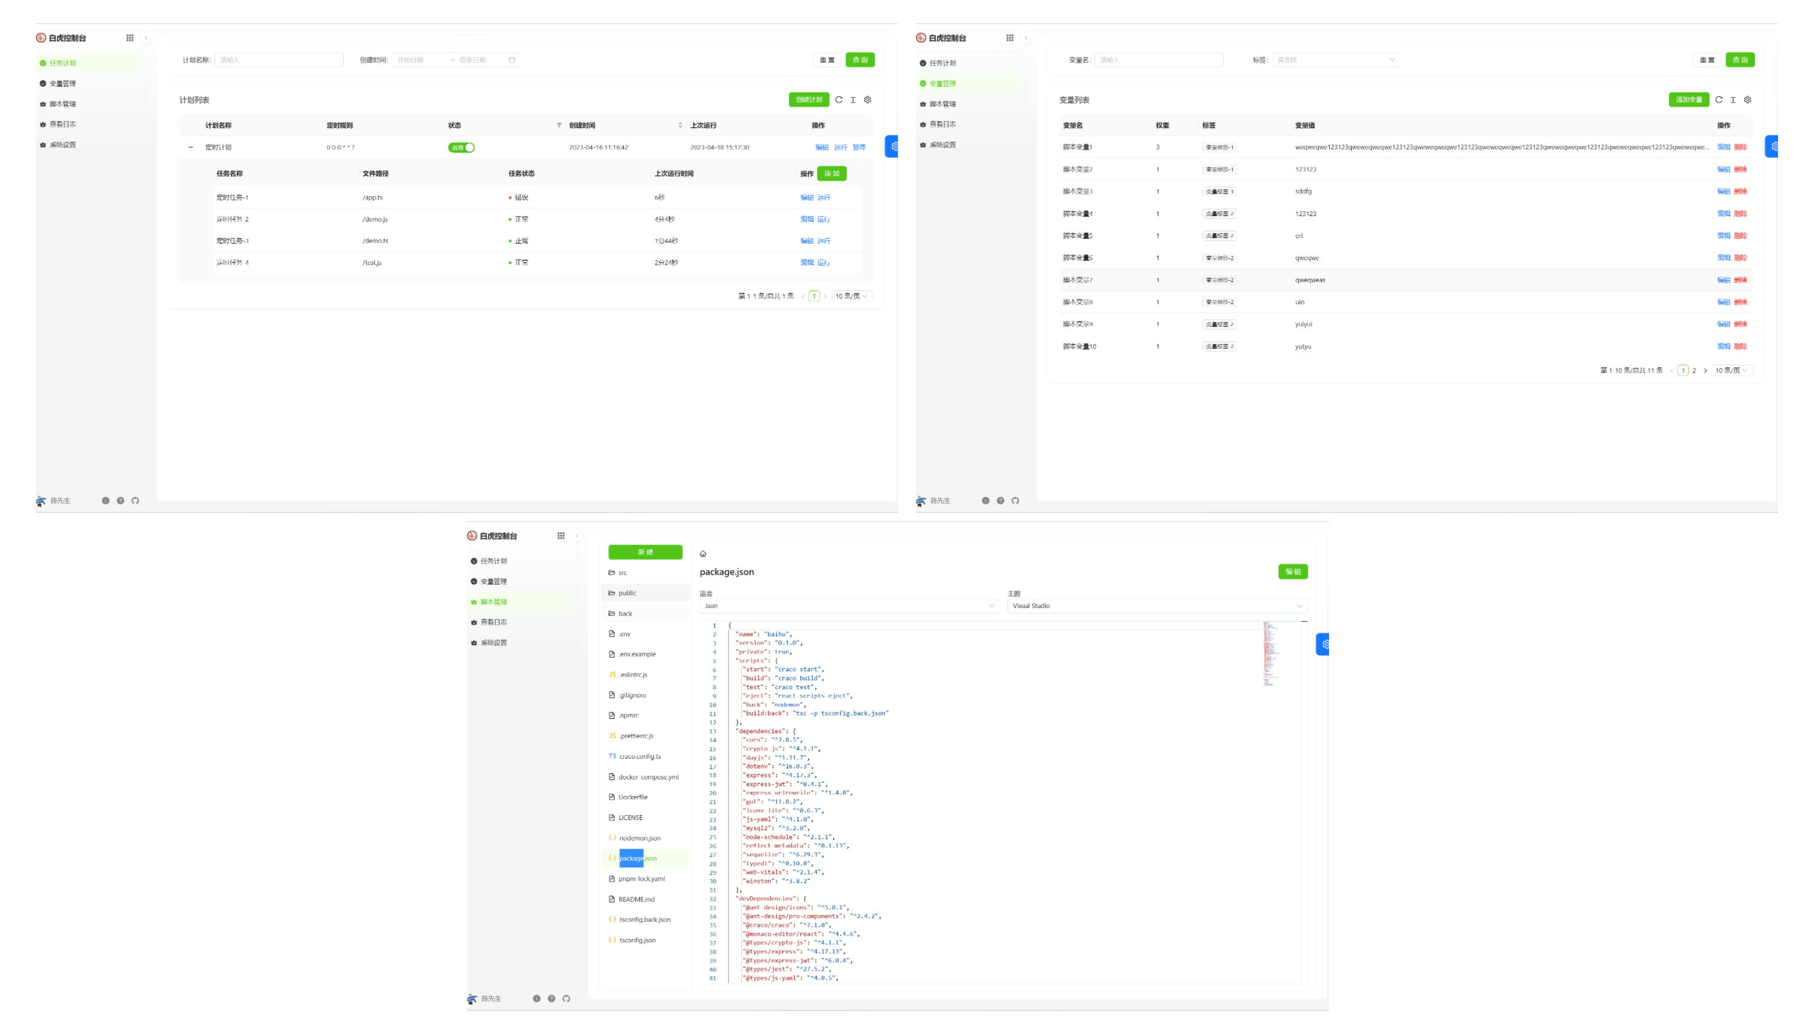Click 删除 link for 脚本变量5 row
This screenshot has width=1796, height=1024.
(1740, 236)
